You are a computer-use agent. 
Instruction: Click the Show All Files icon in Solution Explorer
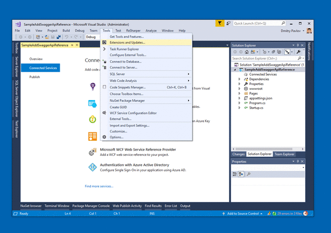pyautogui.click(x=279, y=51)
